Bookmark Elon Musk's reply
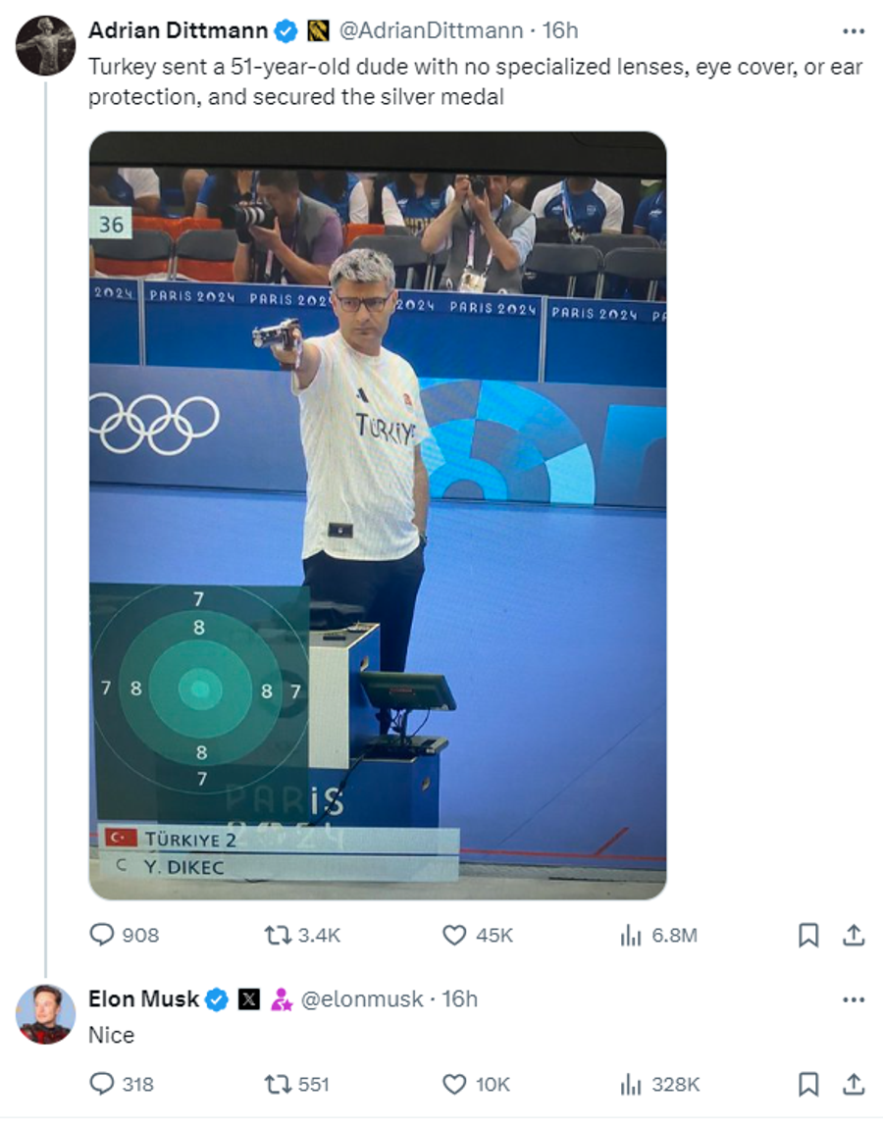 (808, 1083)
